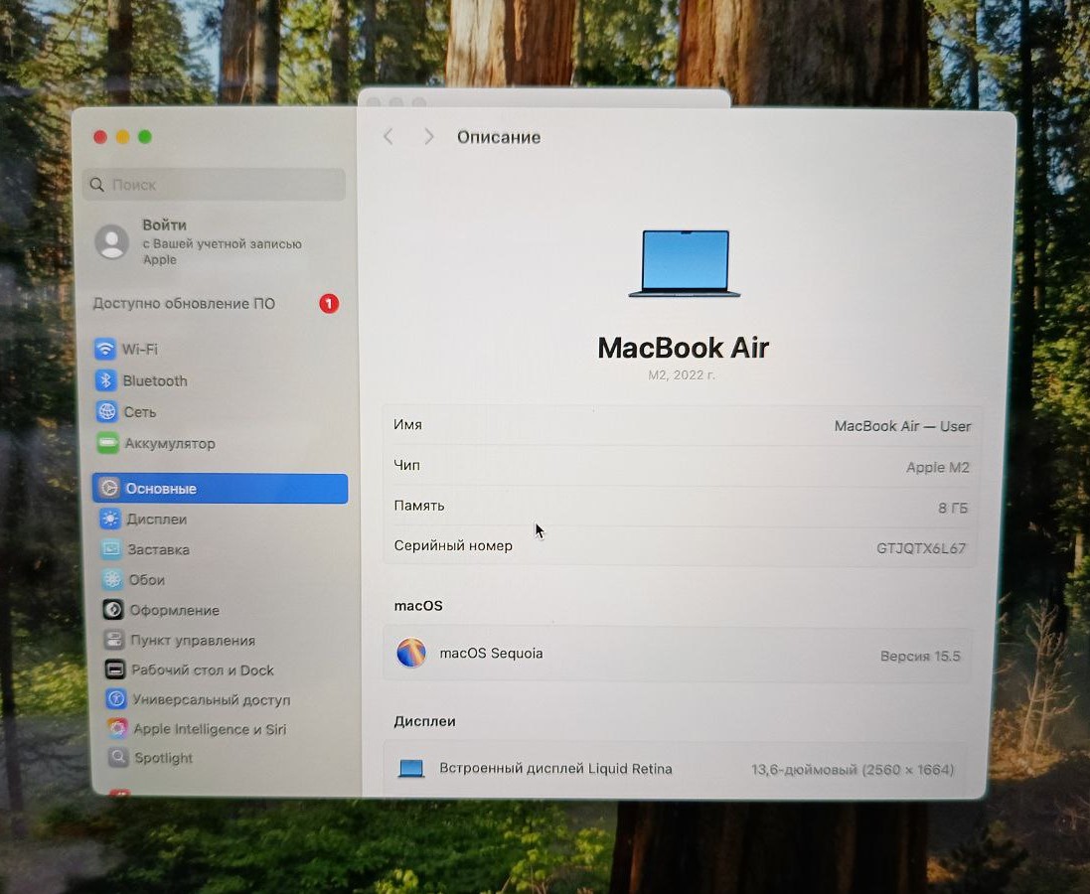Click the Apple M2 chip value
This screenshot has height=894, width=1090.
click(937, 467)
